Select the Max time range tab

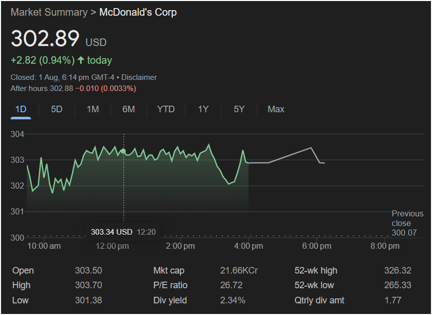click(x=276, y=109)
